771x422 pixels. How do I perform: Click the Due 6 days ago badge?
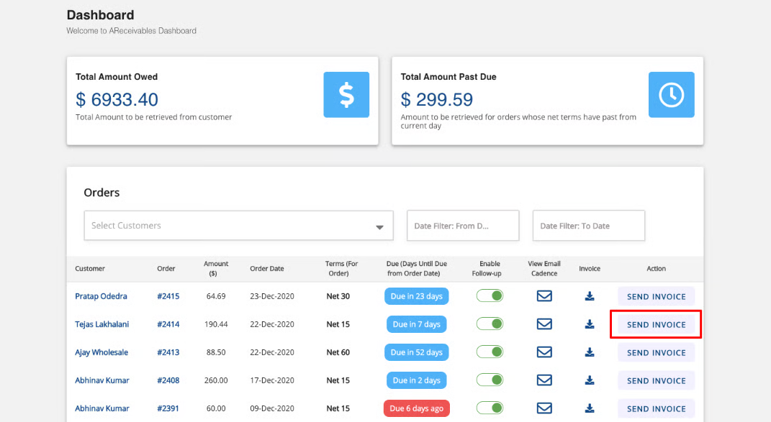point(417,408)
